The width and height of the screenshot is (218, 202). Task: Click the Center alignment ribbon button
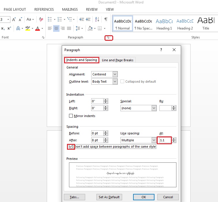point(56,28)
